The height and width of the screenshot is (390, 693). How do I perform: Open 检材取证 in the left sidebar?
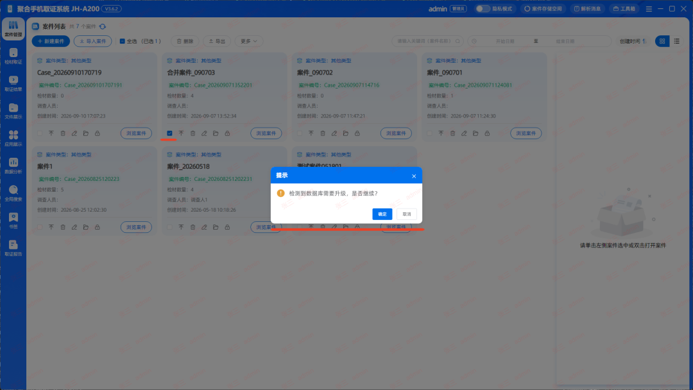pos(13,56)
